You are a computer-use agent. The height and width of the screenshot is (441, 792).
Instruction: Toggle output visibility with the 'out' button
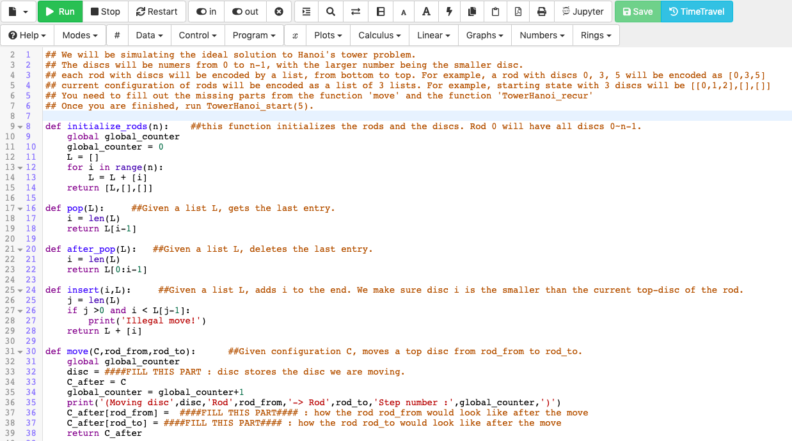click(245, 12)
